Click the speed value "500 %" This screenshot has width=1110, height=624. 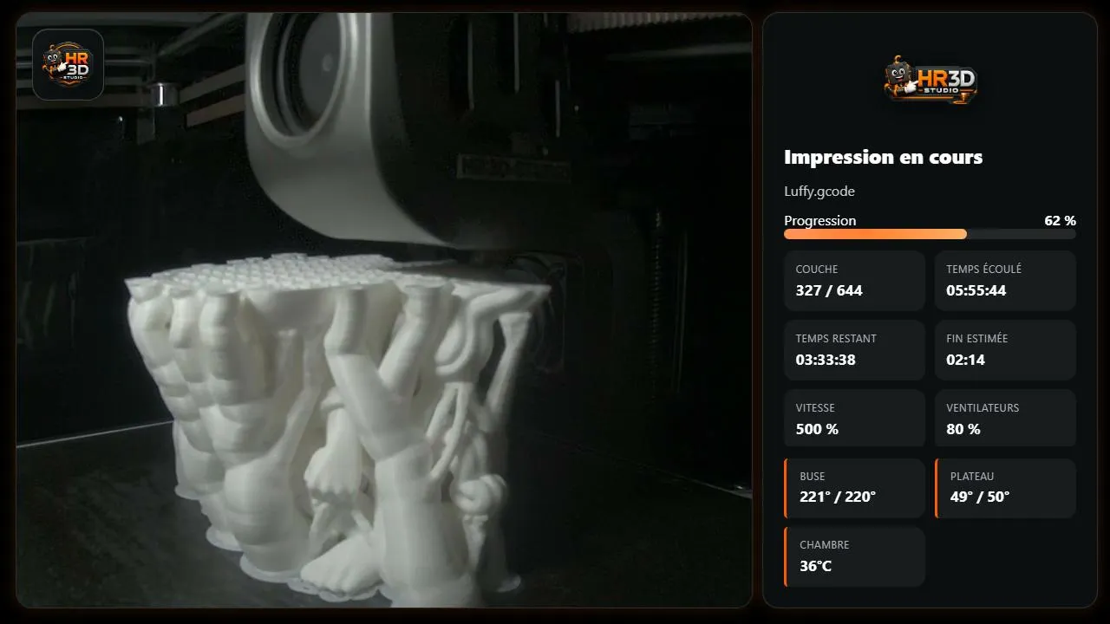(817, 429)
